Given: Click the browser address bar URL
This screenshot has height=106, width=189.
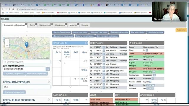Looking at the screenshot, I should 33,9.
